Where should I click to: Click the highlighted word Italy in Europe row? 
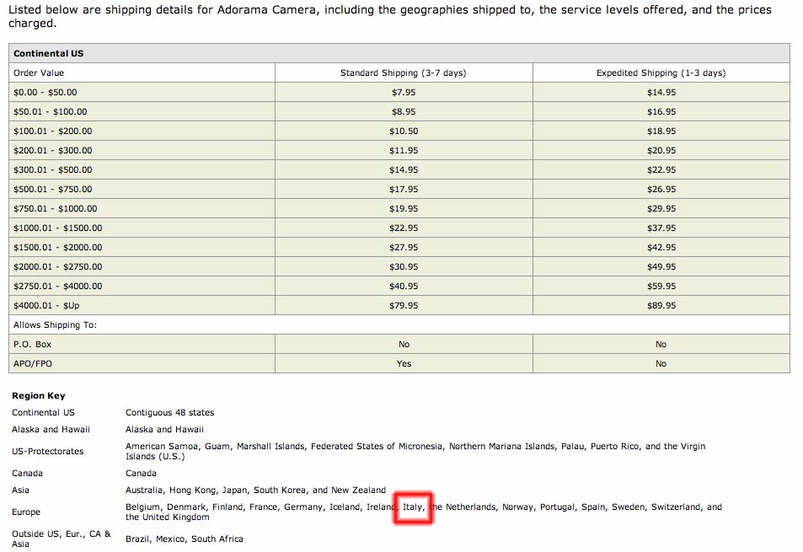point(413,507)
